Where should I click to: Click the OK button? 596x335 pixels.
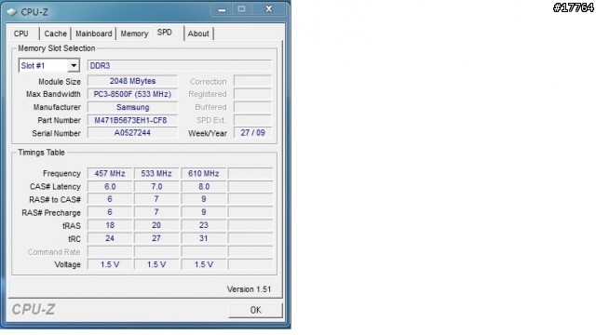pos(255,310)
